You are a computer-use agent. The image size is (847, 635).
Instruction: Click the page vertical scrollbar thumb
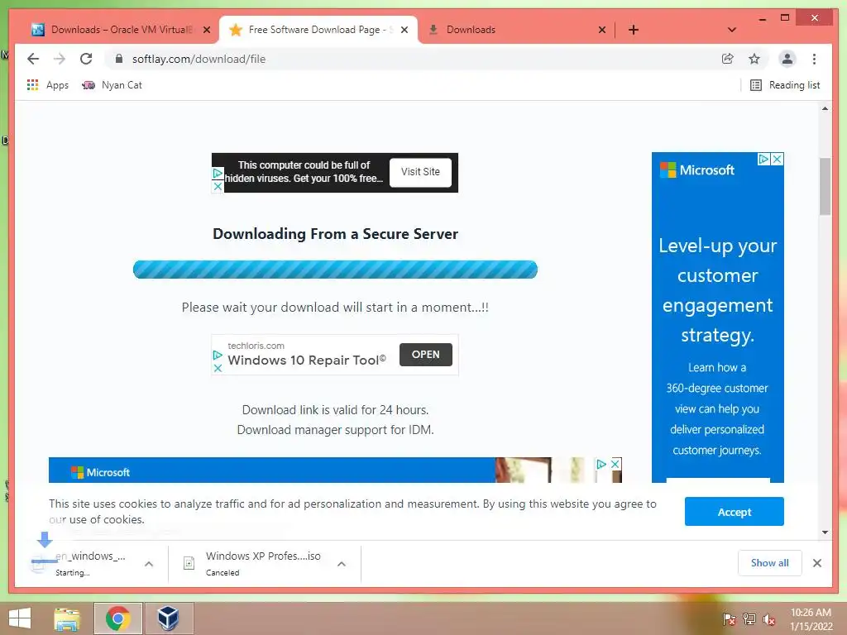(x=825, y=186)
